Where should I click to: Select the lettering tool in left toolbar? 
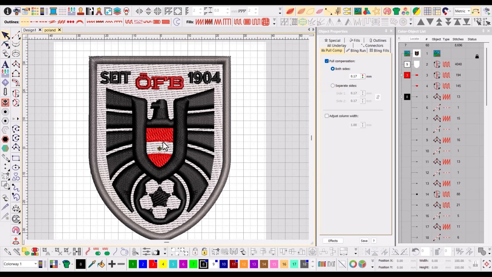point(5,64)
